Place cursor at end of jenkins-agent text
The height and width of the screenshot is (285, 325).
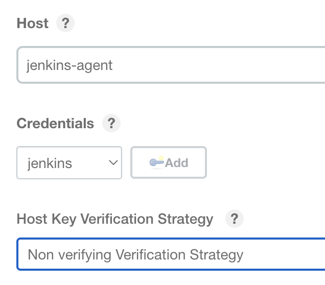pyautogui.click(x=113, y=65)
